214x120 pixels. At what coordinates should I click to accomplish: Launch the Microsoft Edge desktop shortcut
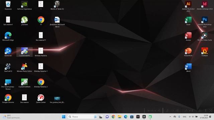click(8, 36)
